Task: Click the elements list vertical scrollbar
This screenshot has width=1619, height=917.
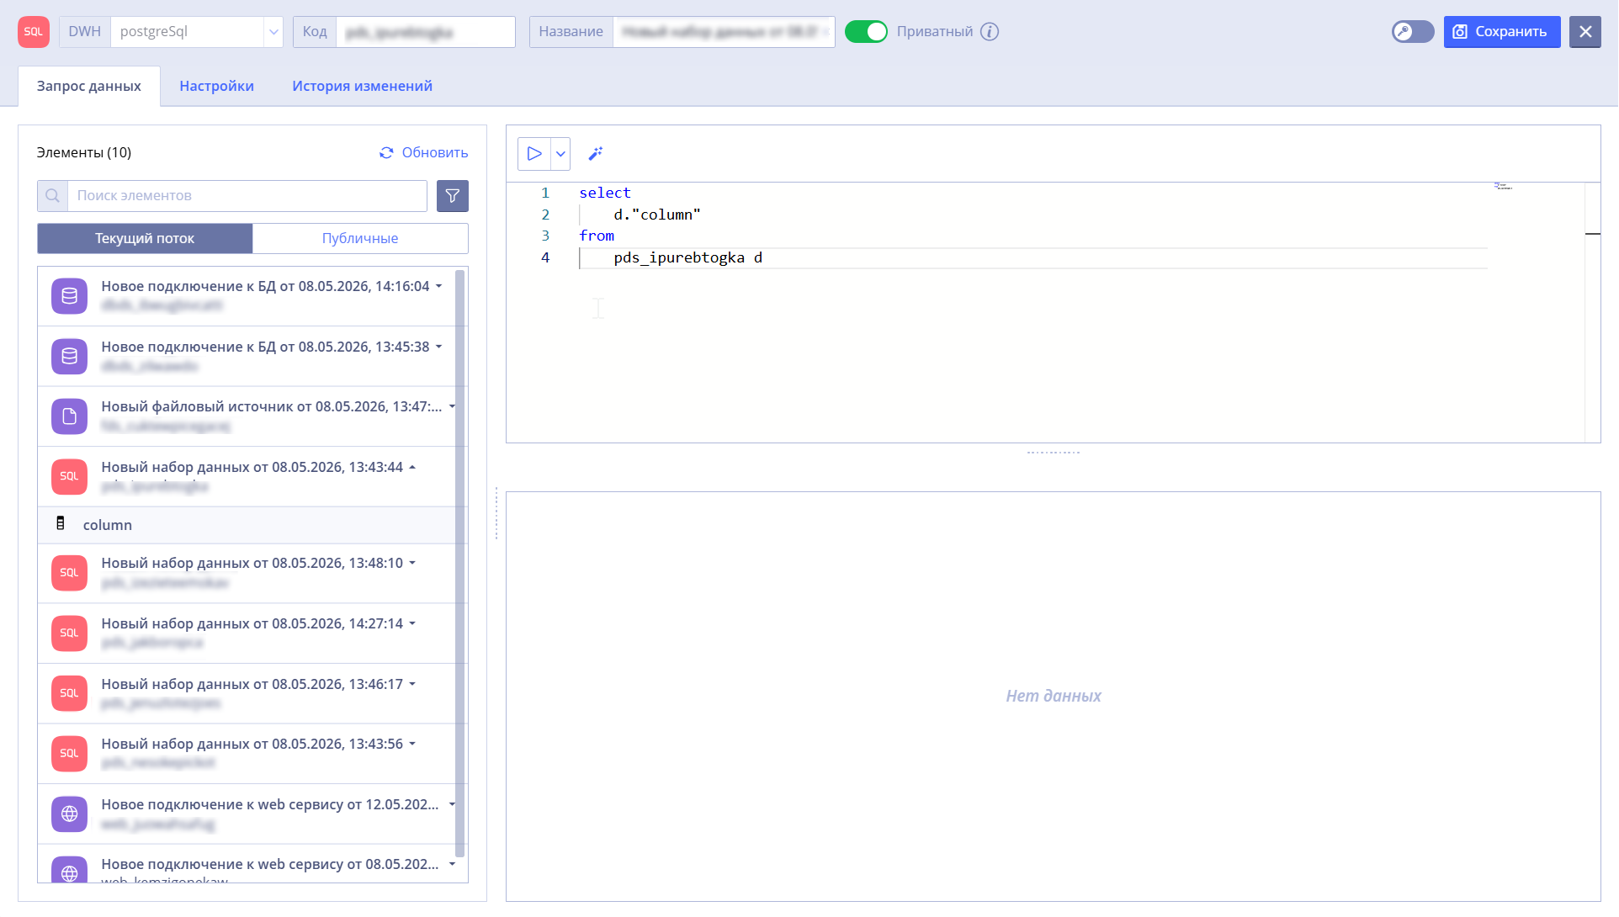Action: coord(459,564)
